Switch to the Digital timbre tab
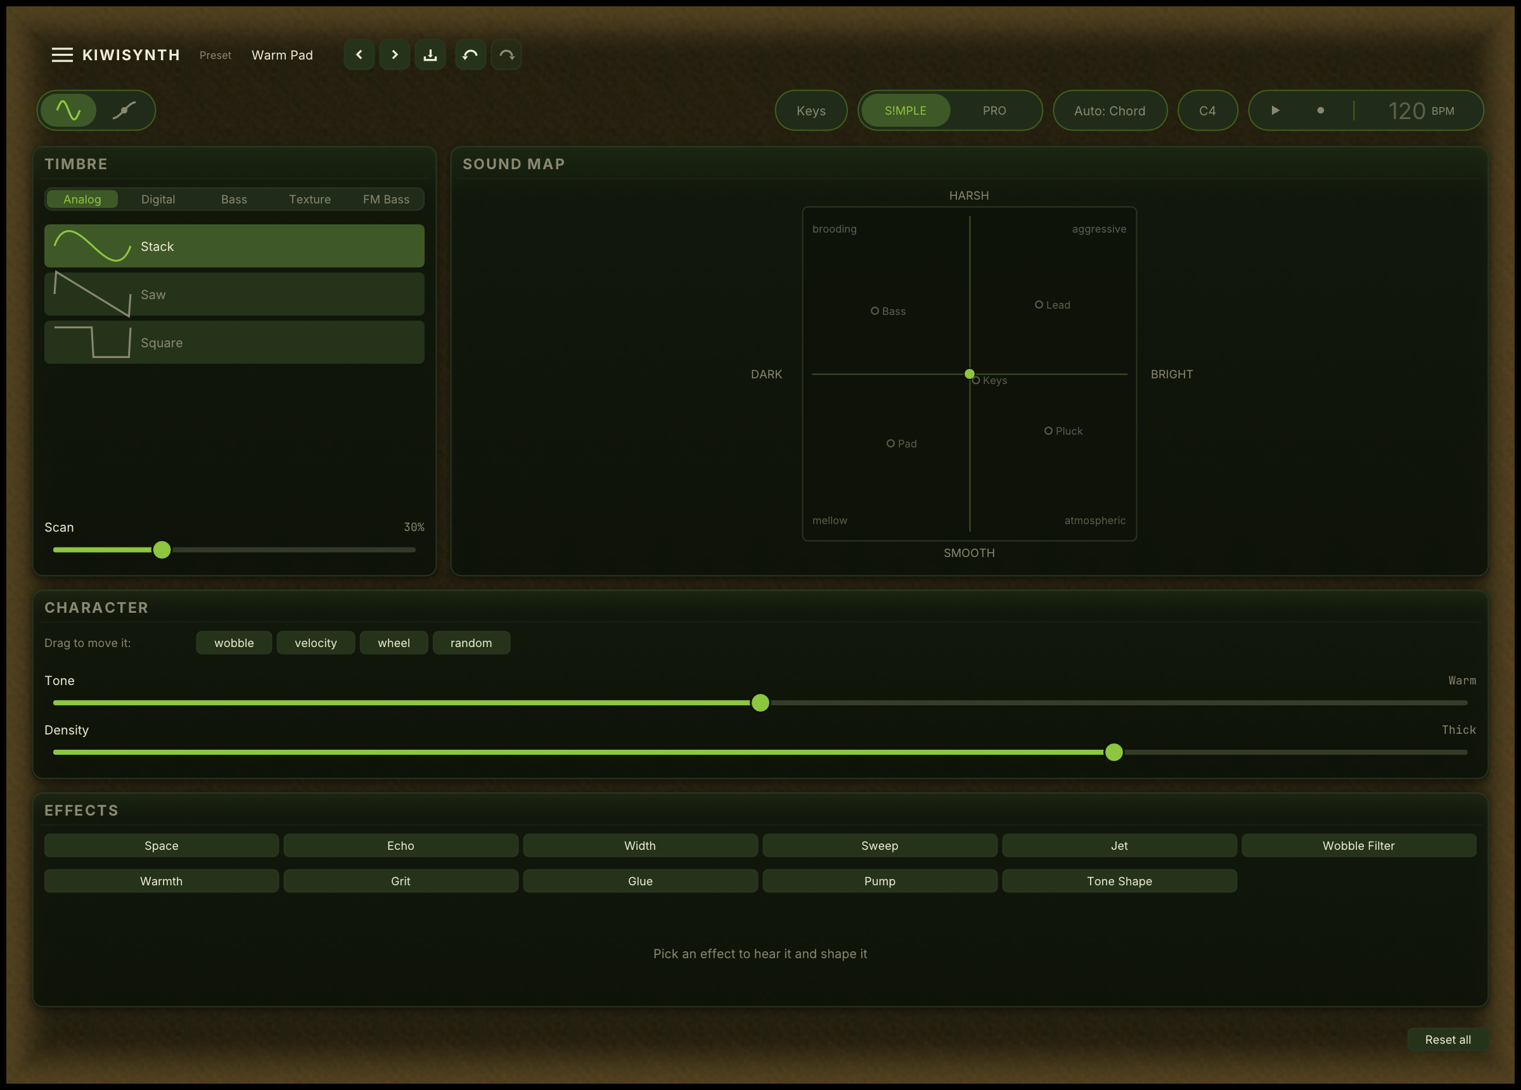Viewport: 1521px width, 1090px height. [158, 199]
